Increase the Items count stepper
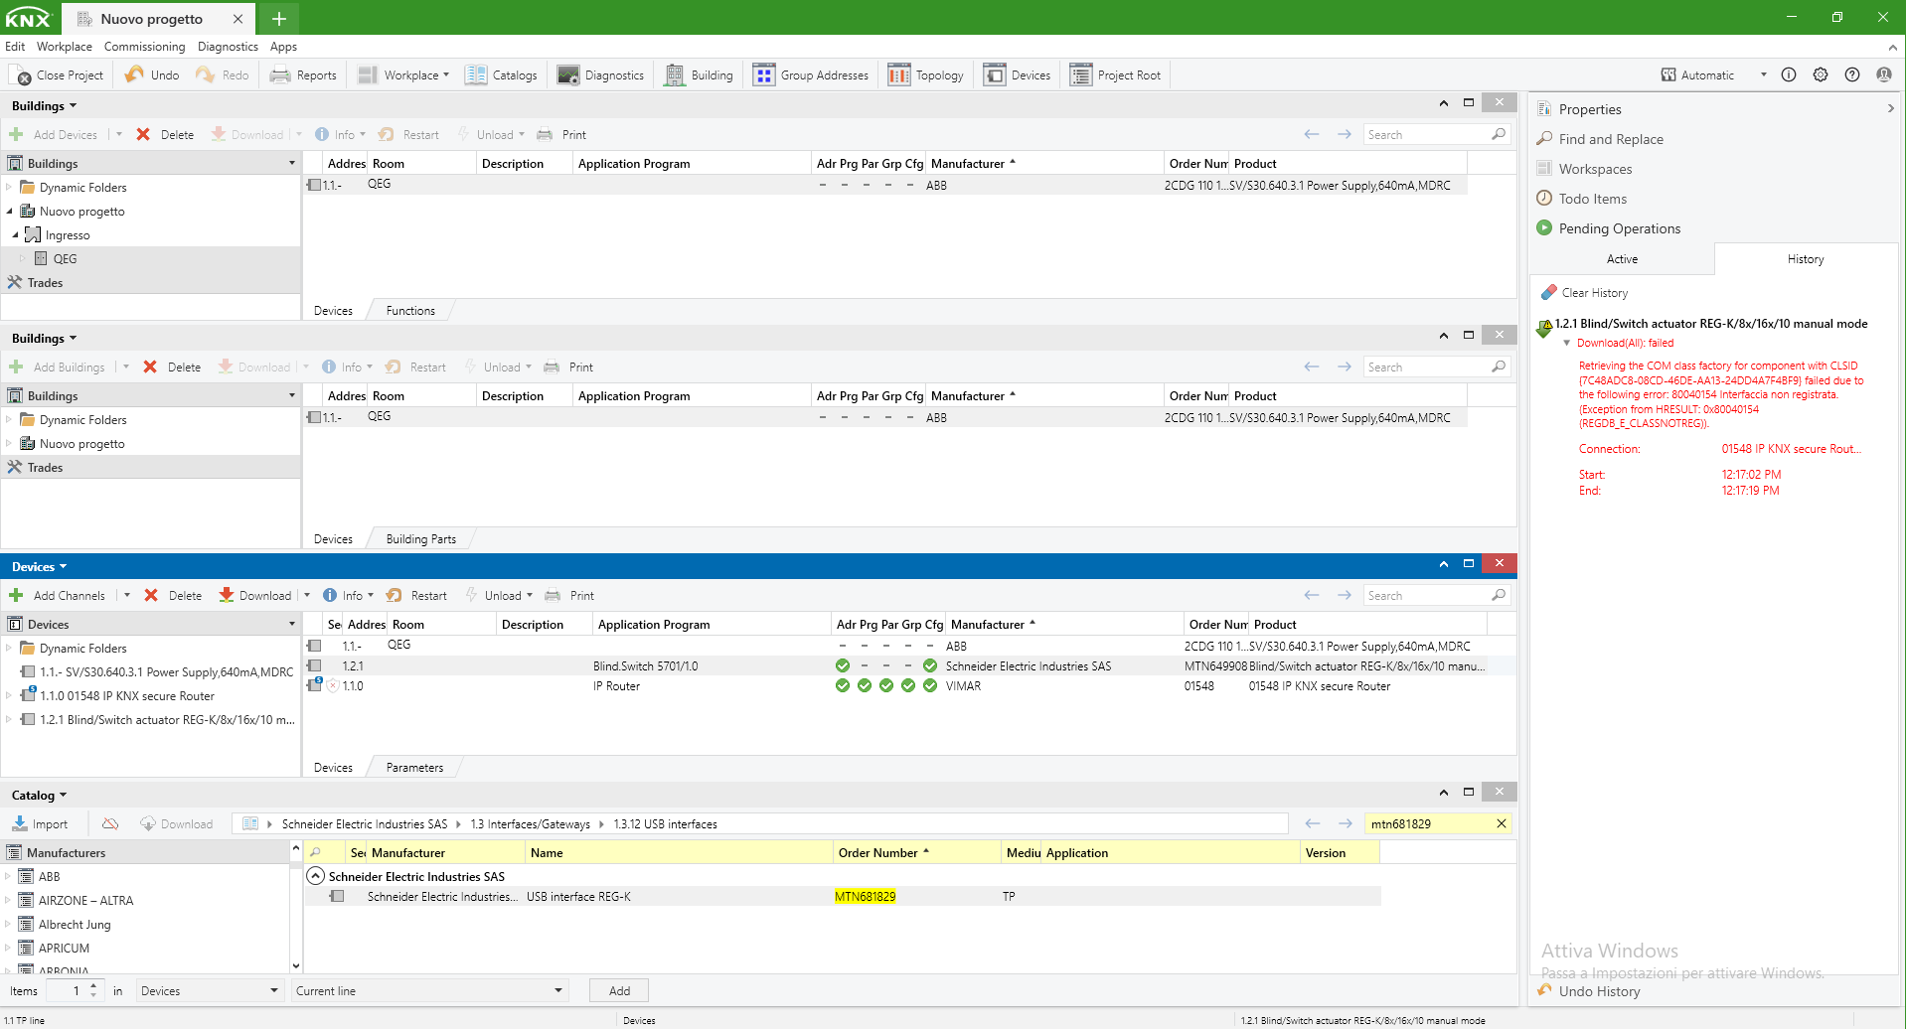 [x=93, y=986]
